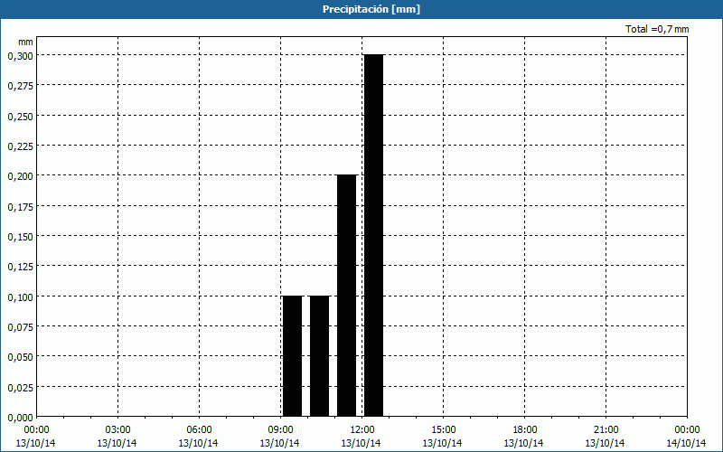Click the 0,100 y-axis label
Screen dimensions: 723x452
tap(20, 297)
